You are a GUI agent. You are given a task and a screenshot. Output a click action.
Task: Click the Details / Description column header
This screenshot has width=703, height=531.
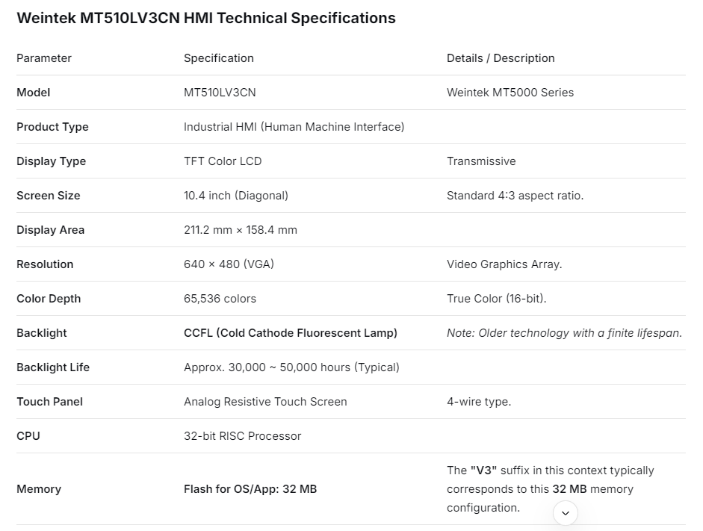(x=501, y=58)
